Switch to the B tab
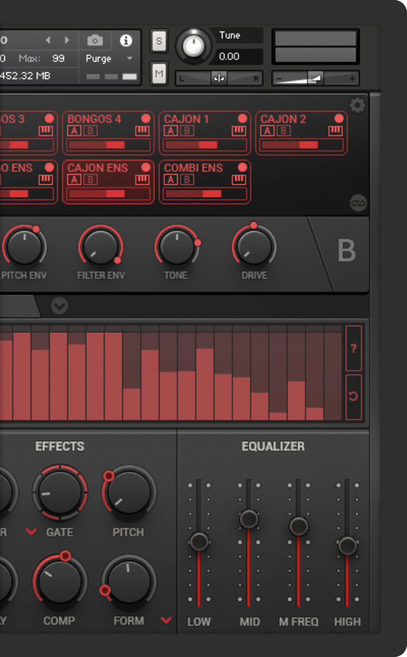 [346, 251]
